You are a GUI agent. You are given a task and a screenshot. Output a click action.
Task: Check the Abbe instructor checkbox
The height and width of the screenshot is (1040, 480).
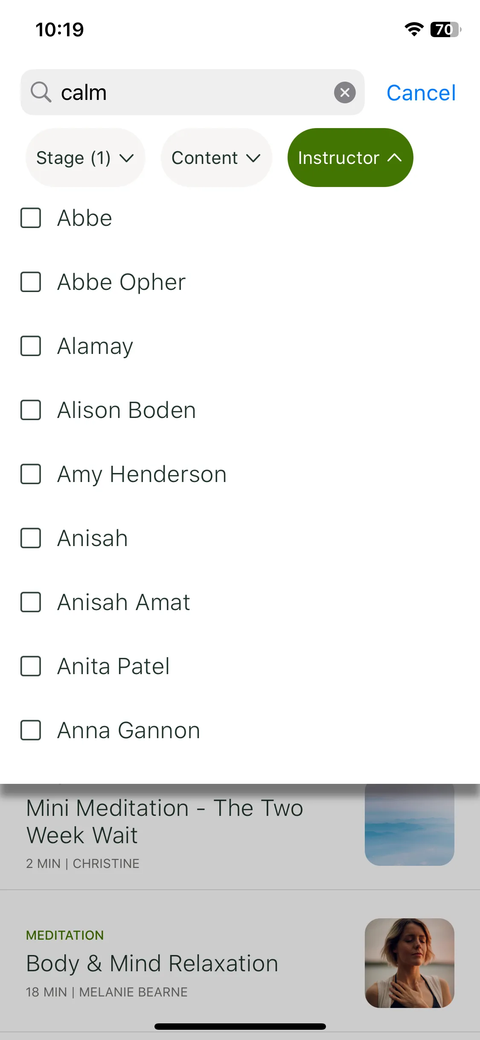click(31, 218)
